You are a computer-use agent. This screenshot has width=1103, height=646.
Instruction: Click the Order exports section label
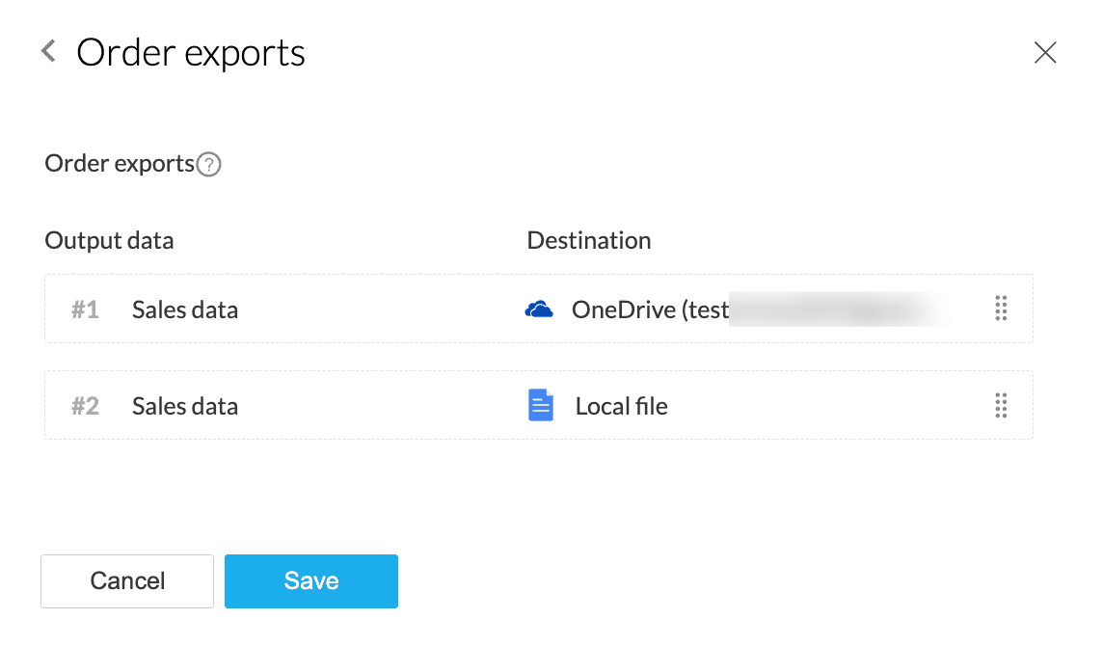(120, 164)
